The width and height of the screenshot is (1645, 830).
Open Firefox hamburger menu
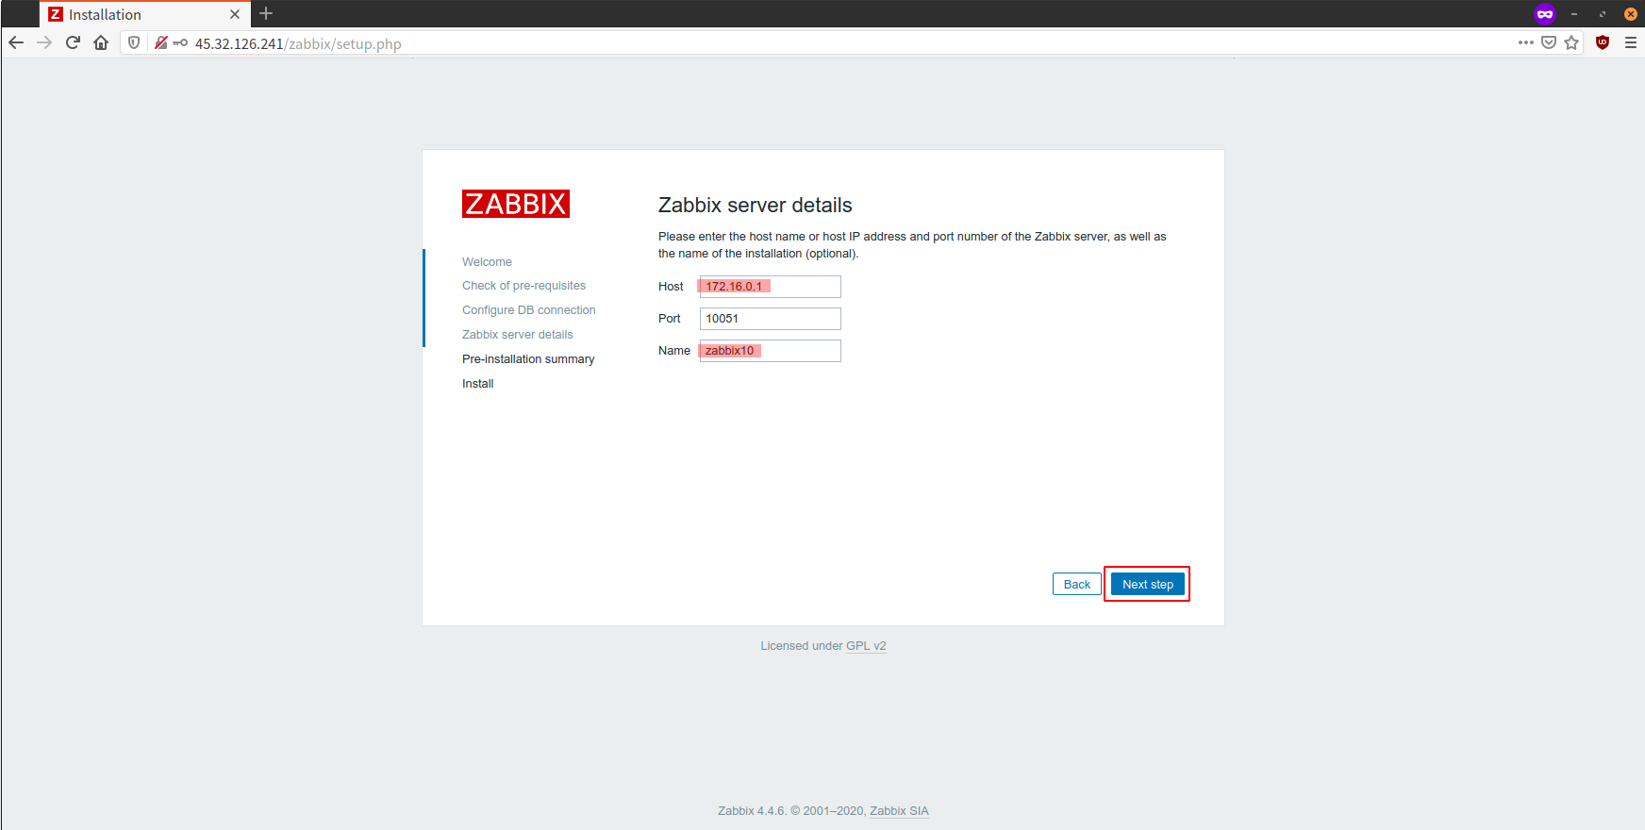pos(1631,42)
